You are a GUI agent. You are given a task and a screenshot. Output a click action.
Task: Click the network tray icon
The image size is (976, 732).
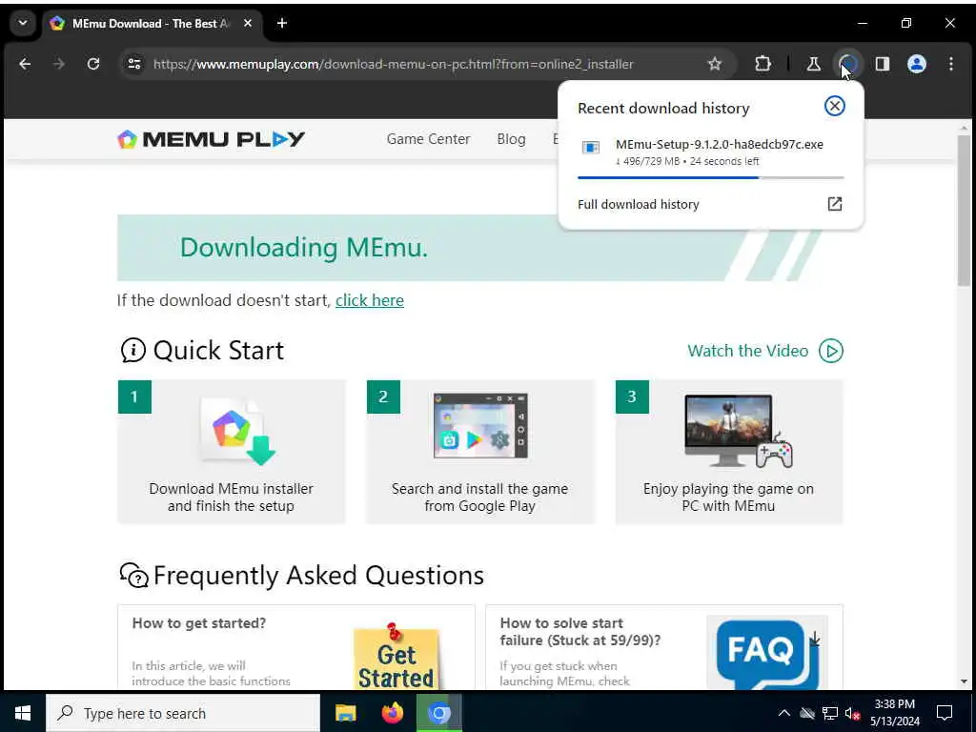click(830, 713)
